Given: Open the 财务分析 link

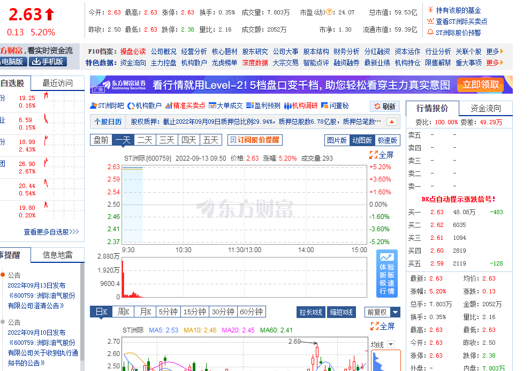Looking at the screenshot, I should (x=346, y=51).
